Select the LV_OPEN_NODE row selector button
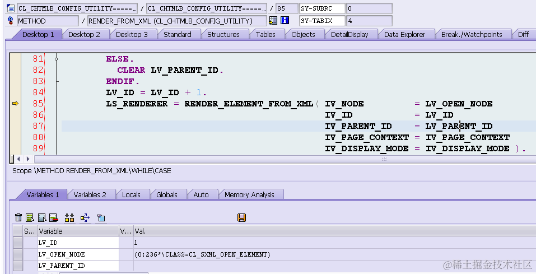Image resolution: width=536 pixels, height=274 pixels. pos(18,254)
